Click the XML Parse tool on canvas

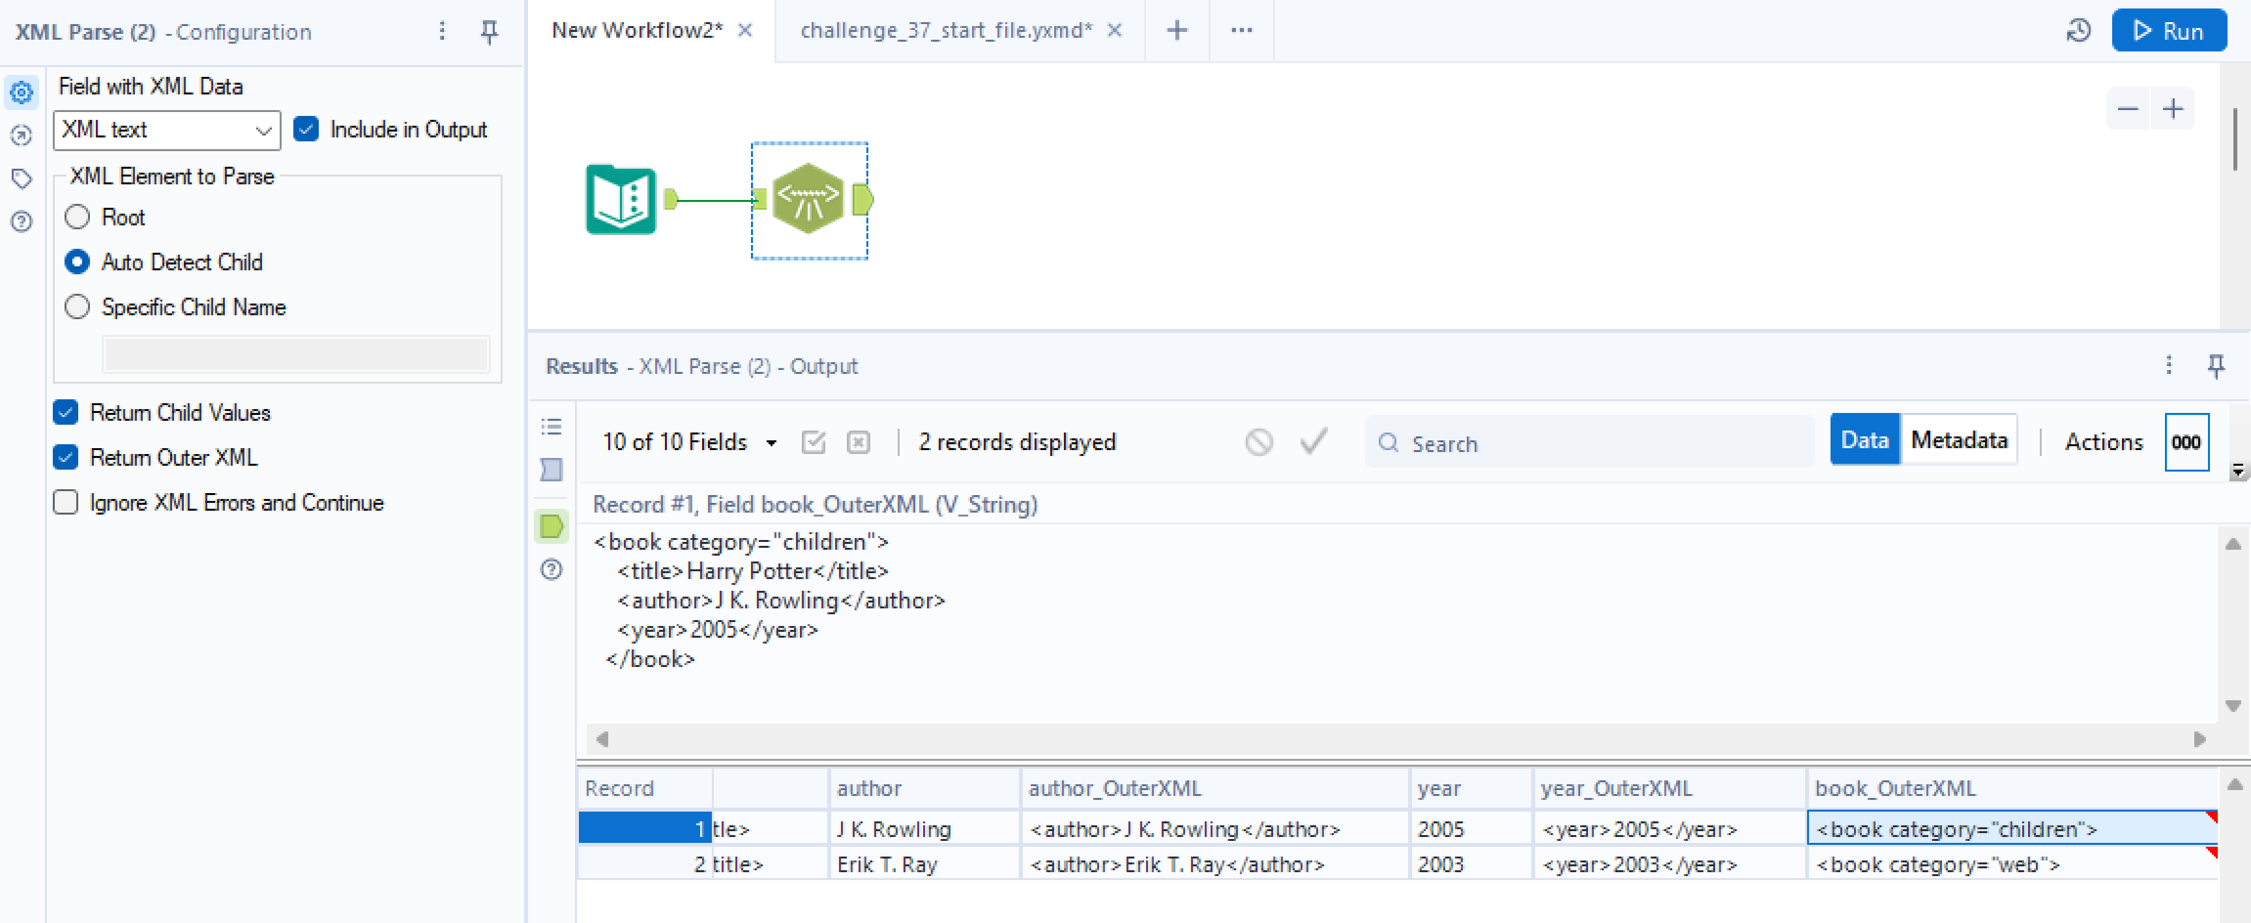[x=808, y=199]
